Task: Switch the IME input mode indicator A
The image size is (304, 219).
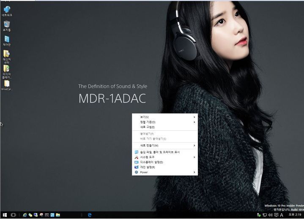Action: pyautogui.click(x=282, y=215)
